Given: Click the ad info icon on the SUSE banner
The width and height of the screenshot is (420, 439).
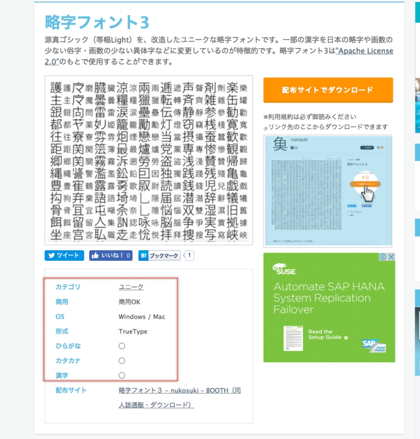Looking at the screenshot, I should click(x=383, y=257).
